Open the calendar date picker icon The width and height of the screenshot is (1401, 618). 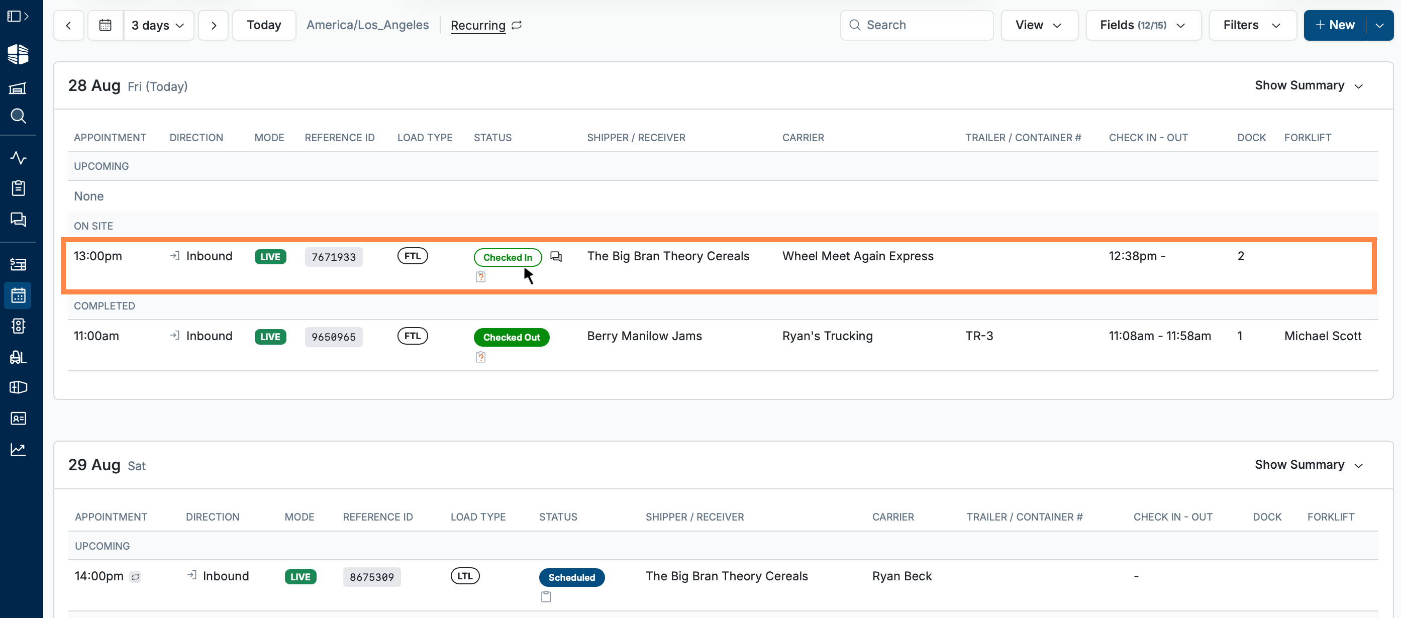[106, 25]
